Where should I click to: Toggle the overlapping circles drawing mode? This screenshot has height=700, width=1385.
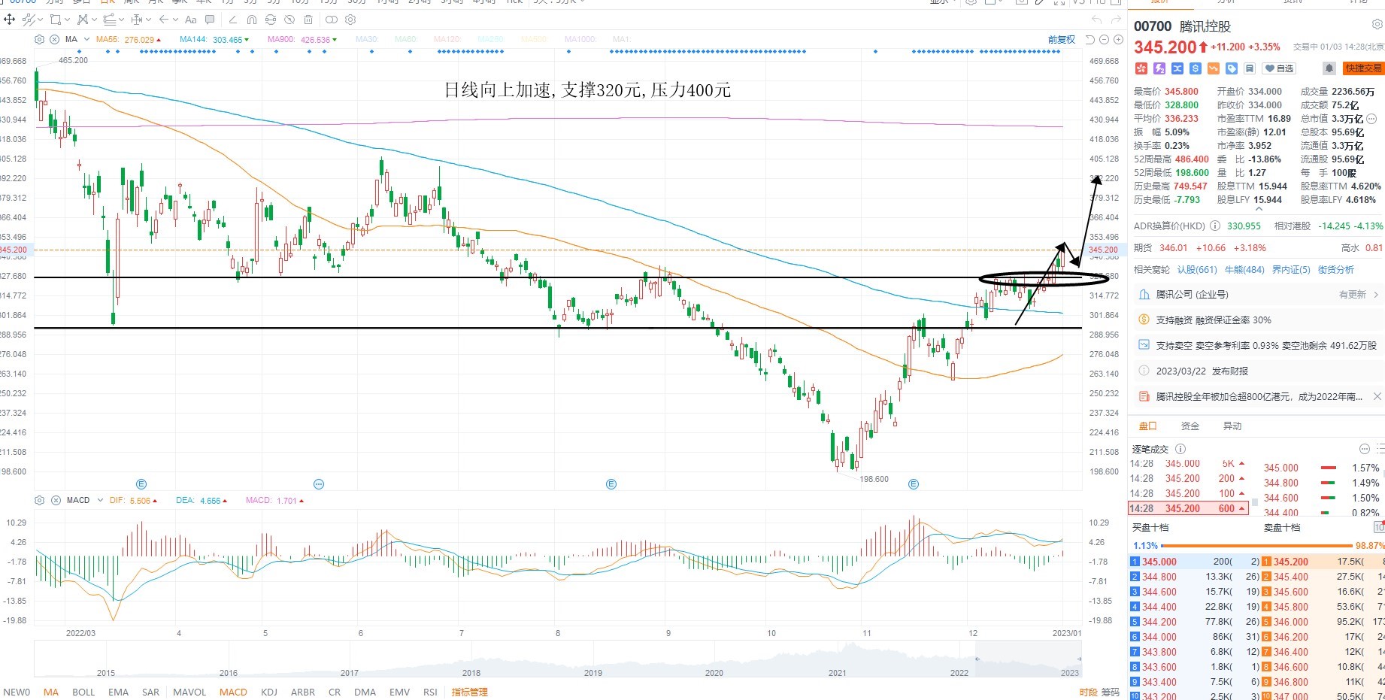pyautogui.click(x=331, y=20)
